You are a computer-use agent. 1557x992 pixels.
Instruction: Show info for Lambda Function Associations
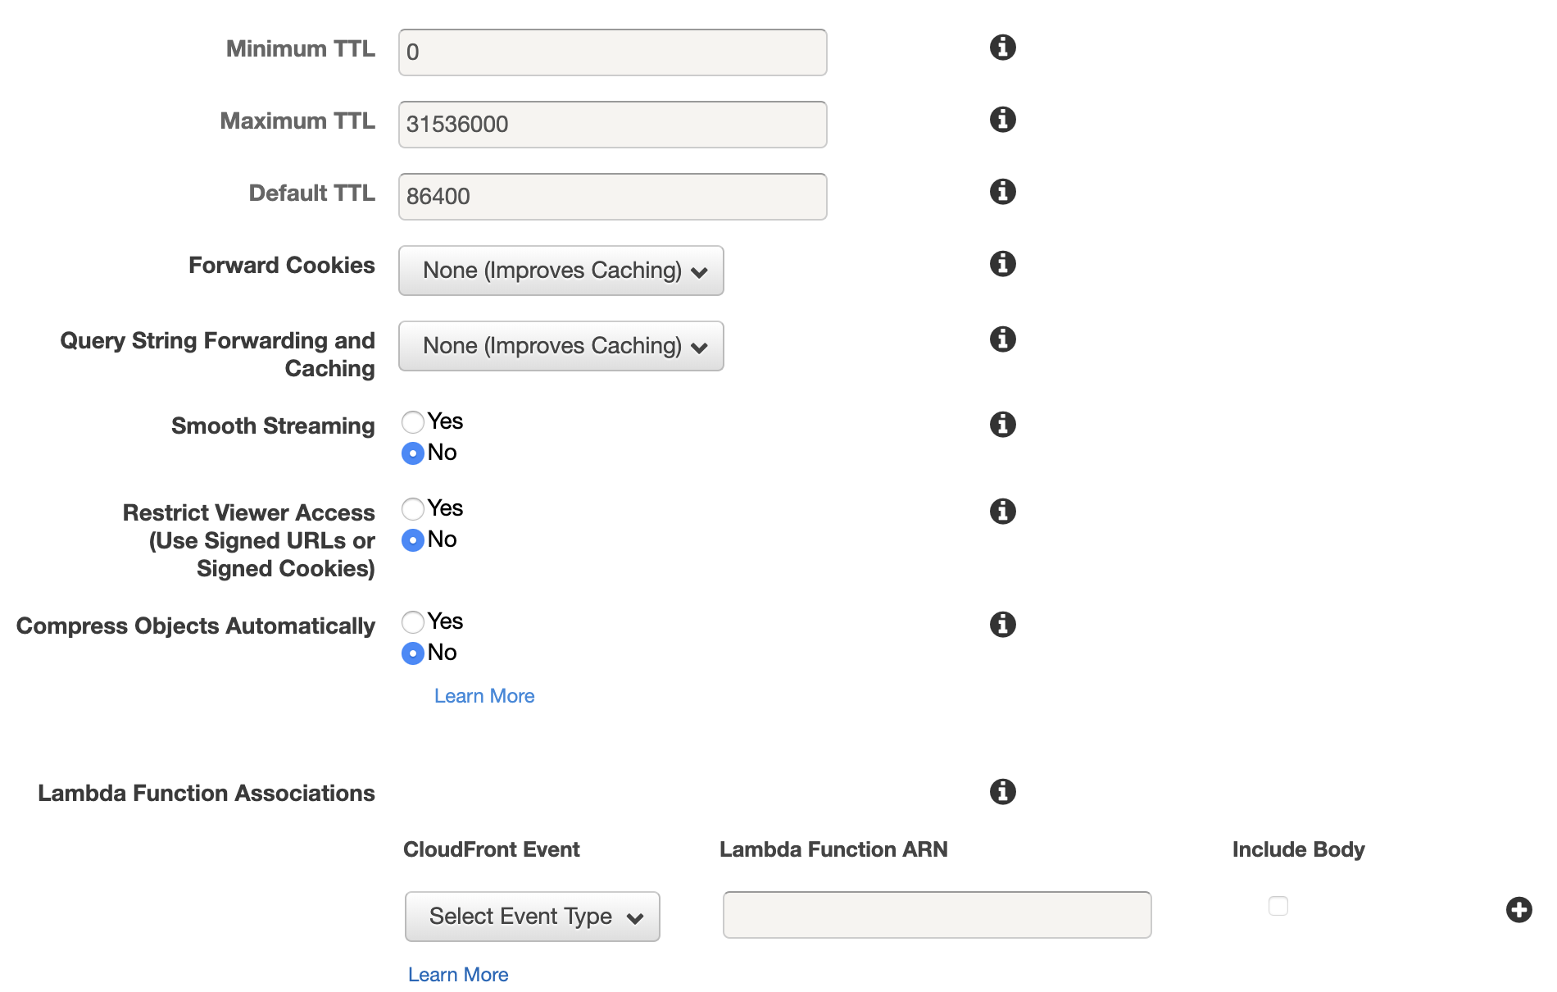[1002, 792]
